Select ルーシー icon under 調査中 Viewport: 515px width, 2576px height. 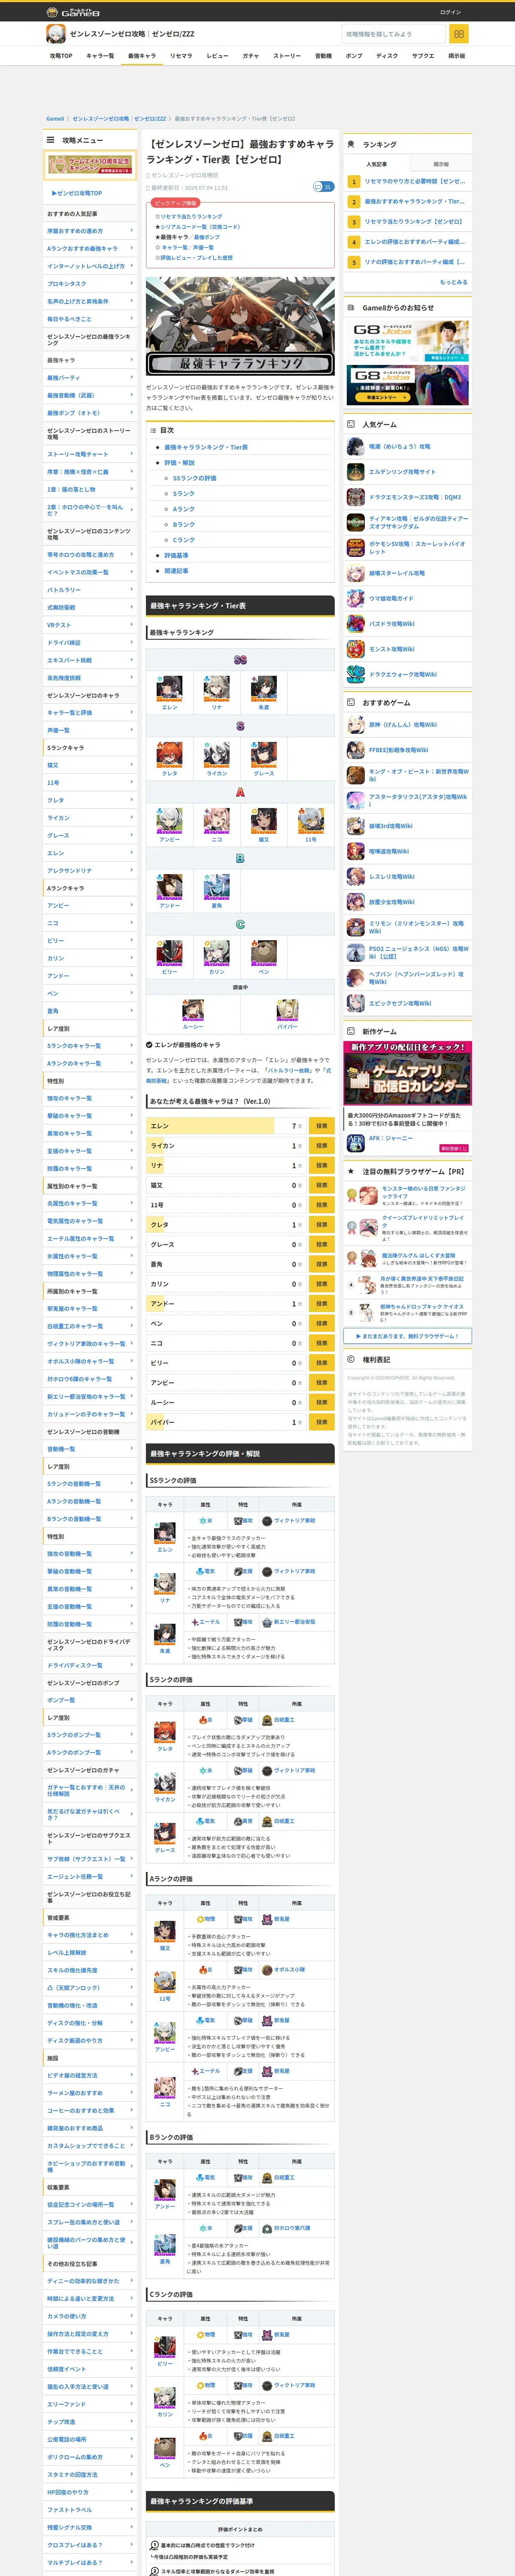[x=193, y=1010]
